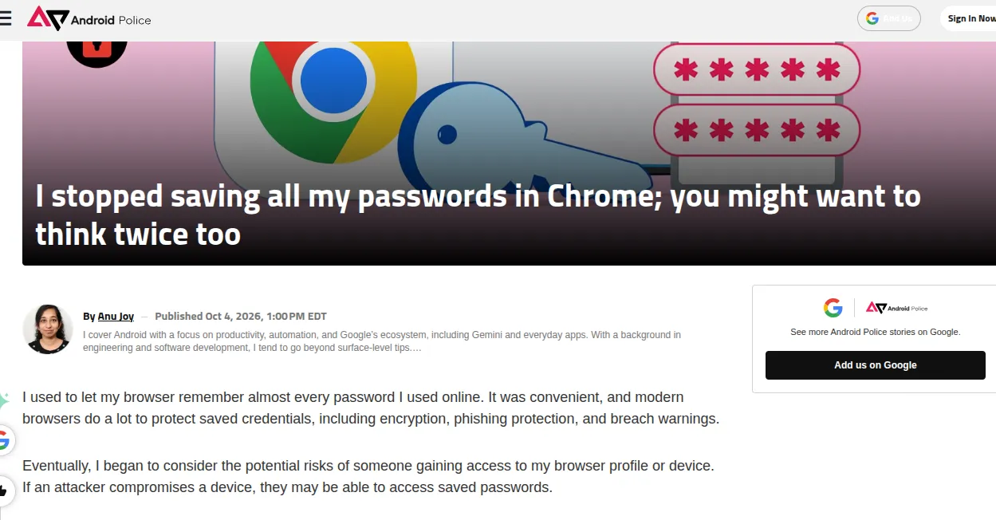The image size is (996, 520).
Task: Click the thumbs-up like icon
Action: (5, 490)
